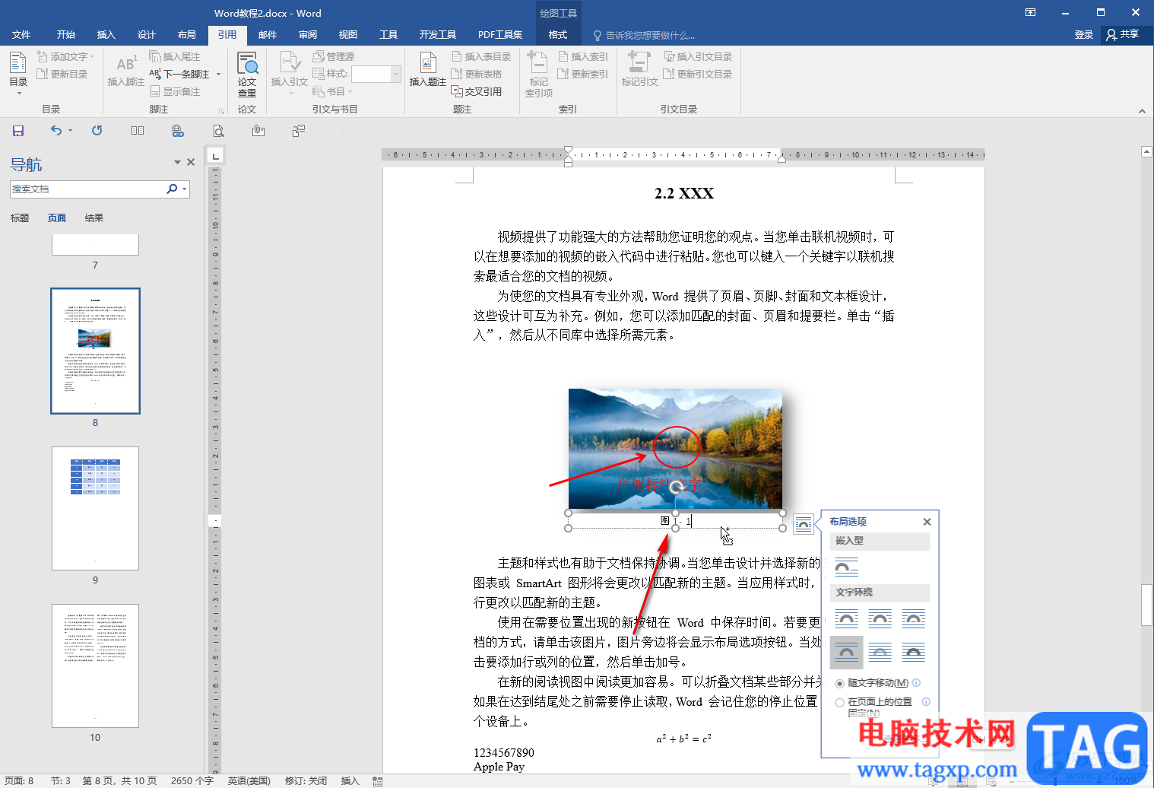Open the 下一条脚注 dropdown arrow
This screenshot has width=1154, height=788.
point(219,75)
